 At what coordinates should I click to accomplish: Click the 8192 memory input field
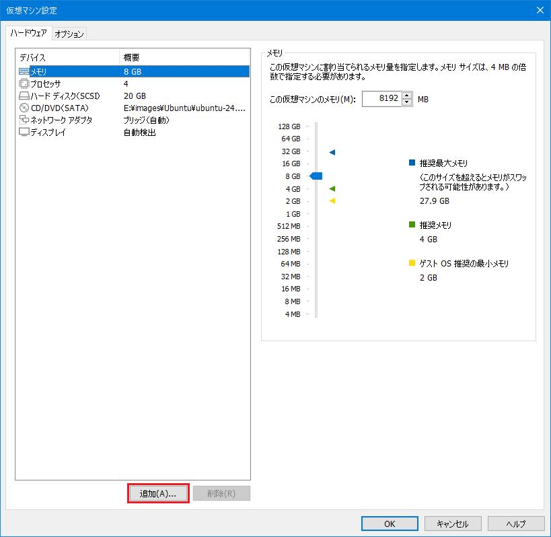382,98
